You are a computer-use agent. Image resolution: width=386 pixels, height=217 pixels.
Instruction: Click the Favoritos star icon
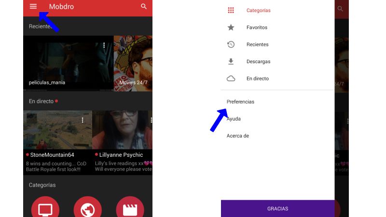tap(231, 27)
